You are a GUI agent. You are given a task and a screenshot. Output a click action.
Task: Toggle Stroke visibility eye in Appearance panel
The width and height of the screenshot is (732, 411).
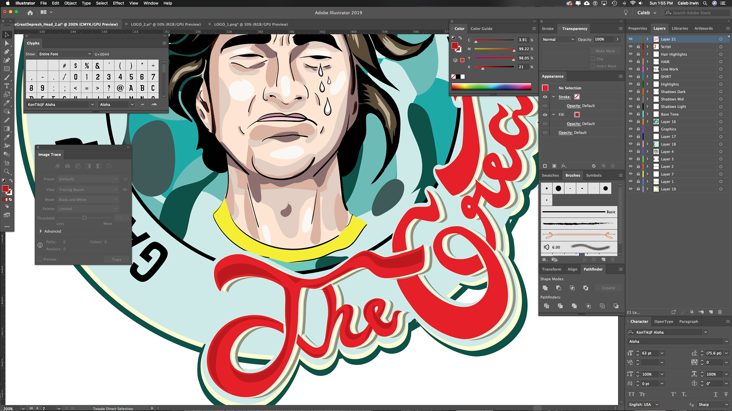point(545,97)
